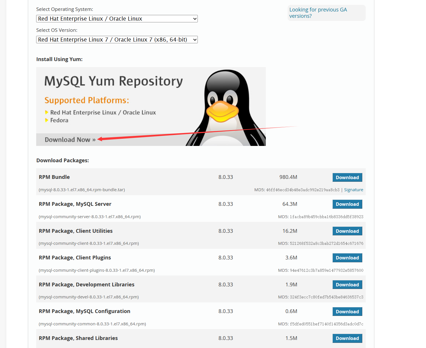This screenshot has width=426, height=348.
Task: Click the Supported Platforms heading
Action: (87, 100)
